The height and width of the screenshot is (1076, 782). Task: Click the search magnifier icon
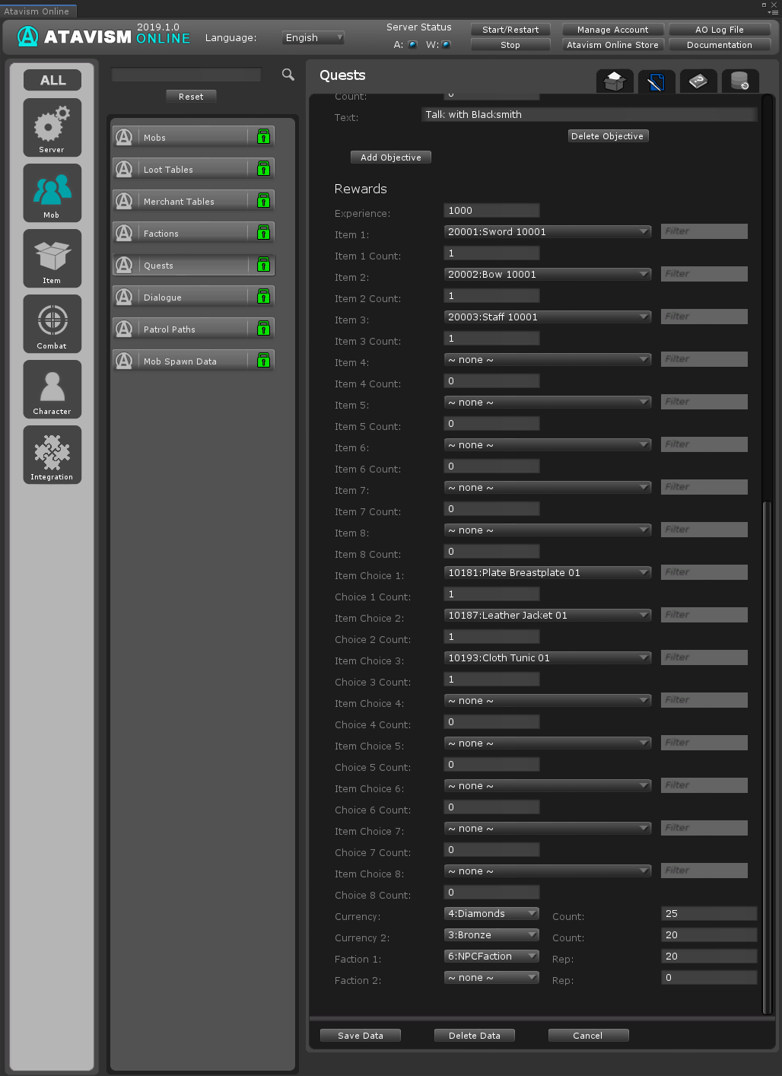pos(288,75)
